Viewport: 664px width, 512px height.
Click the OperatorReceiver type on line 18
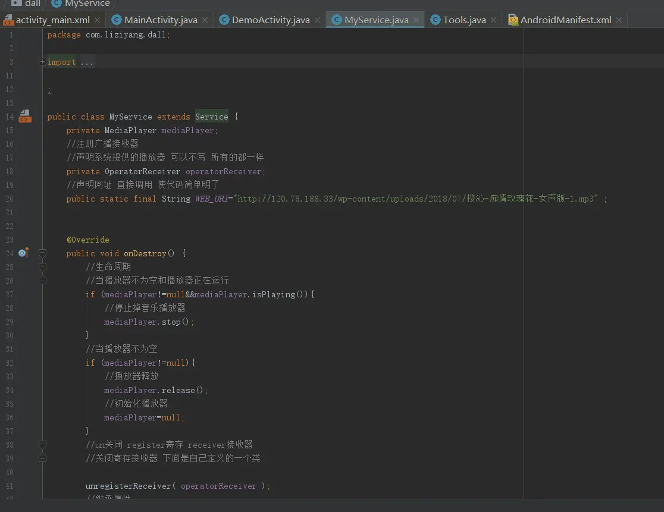click(x=142, y=171)
